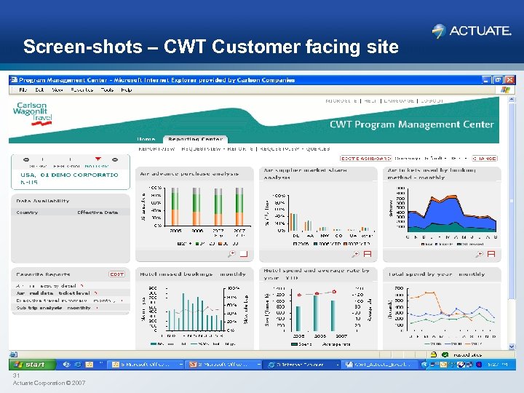Screen dimensions: 524x393
Task: Open the QUERIES submenu link
Action: pos(318,149)
